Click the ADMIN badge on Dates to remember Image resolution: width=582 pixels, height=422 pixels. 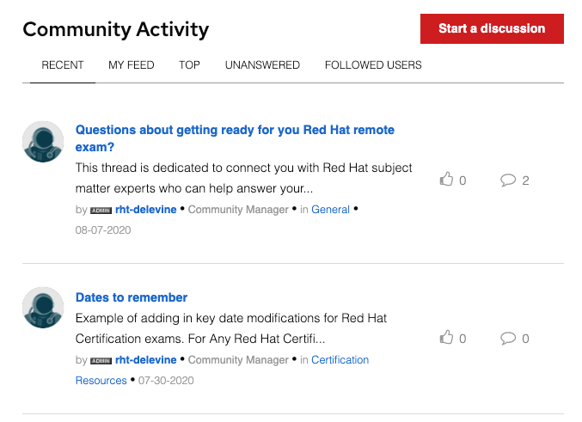point(101,361)
